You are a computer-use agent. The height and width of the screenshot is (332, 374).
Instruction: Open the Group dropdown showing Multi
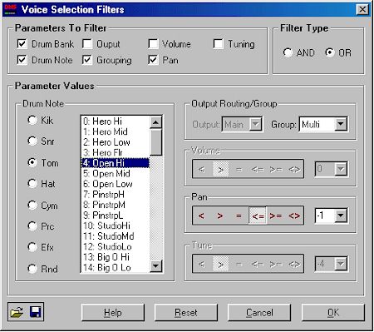(341, 124)
